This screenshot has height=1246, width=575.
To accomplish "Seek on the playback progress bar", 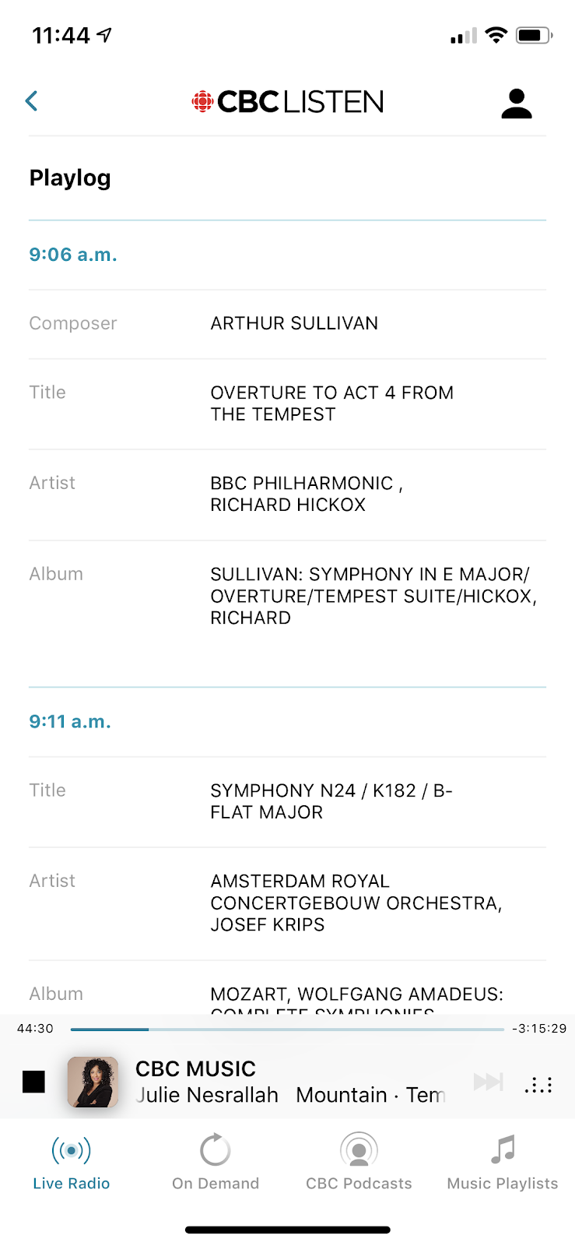I will click(287, 1030).
